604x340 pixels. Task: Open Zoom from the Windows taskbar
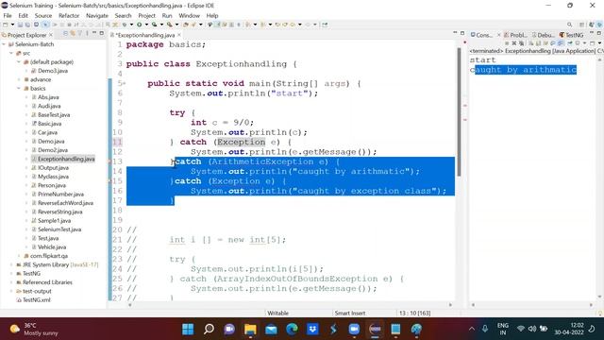(354, 329)
